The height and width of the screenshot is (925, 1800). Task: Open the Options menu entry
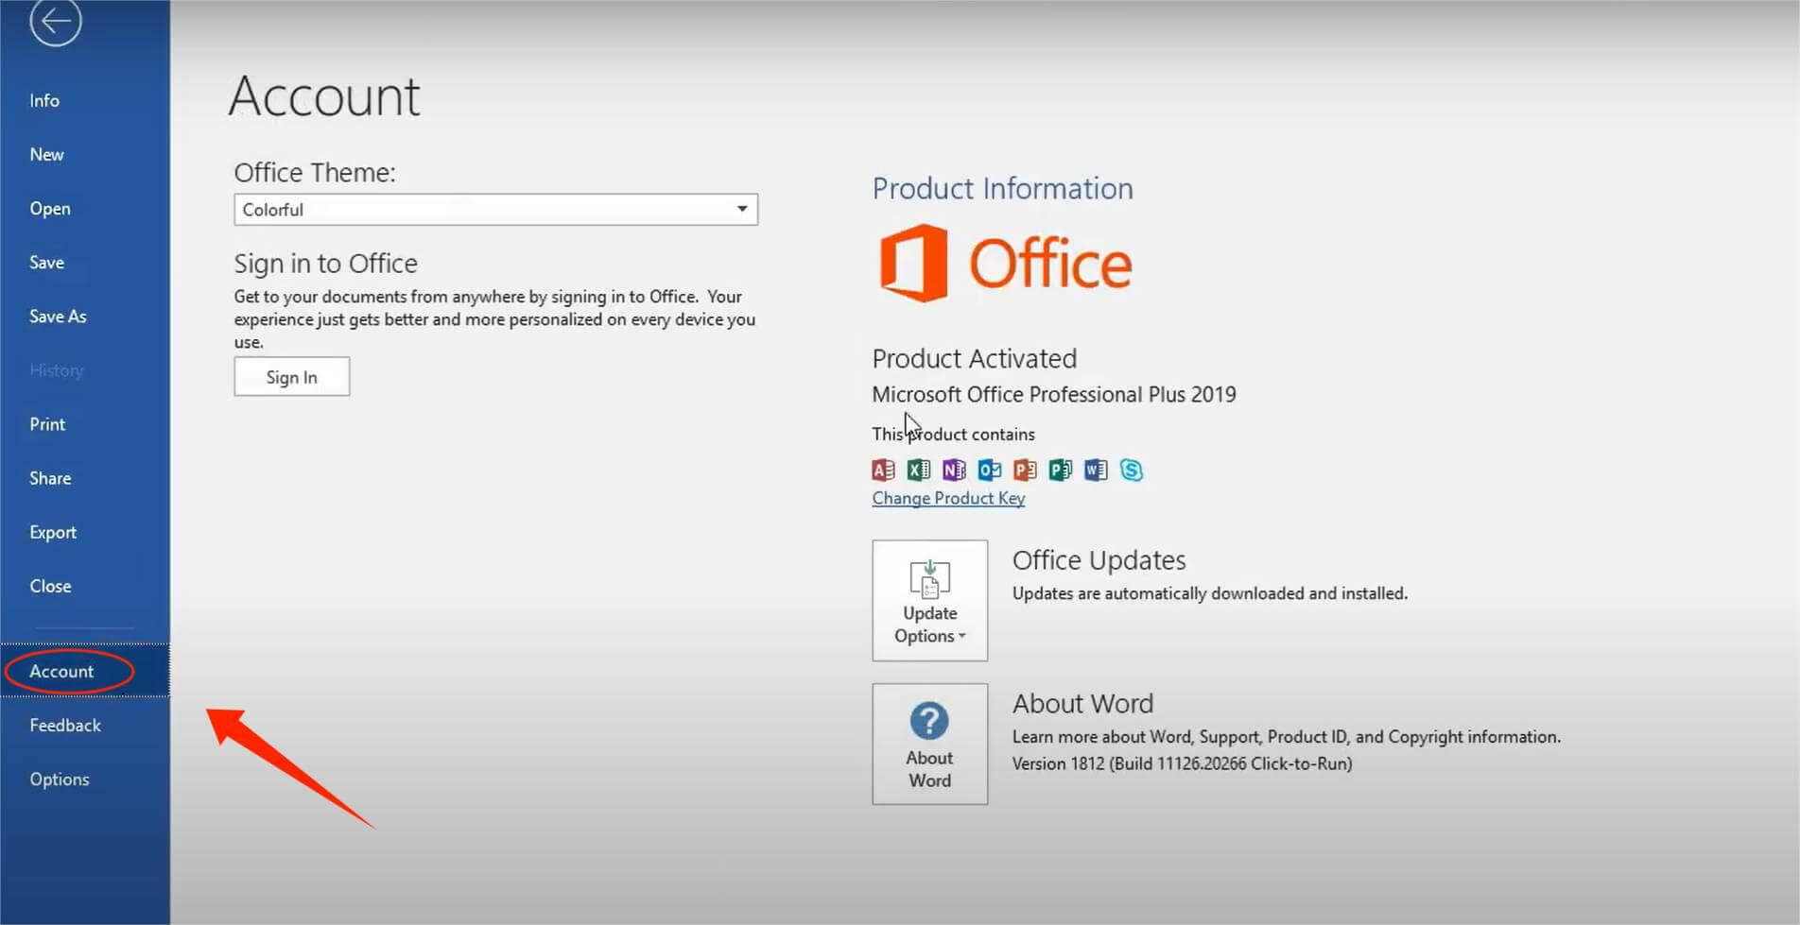60,779
